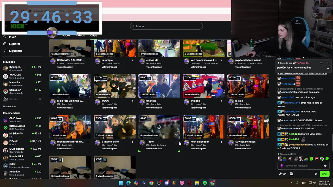Open Siguiendo page in sidebar

point(16,51)
